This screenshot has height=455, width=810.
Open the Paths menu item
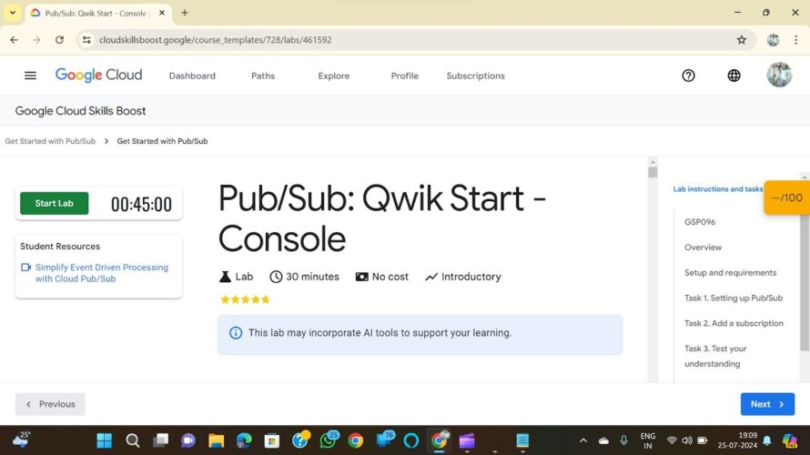coord(263,76)
